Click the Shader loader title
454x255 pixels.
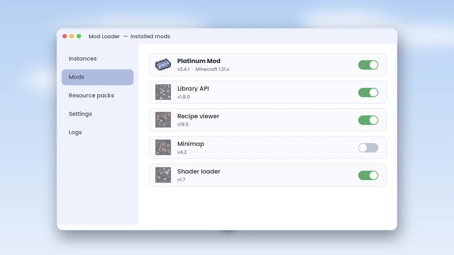[x=199, y=171]
